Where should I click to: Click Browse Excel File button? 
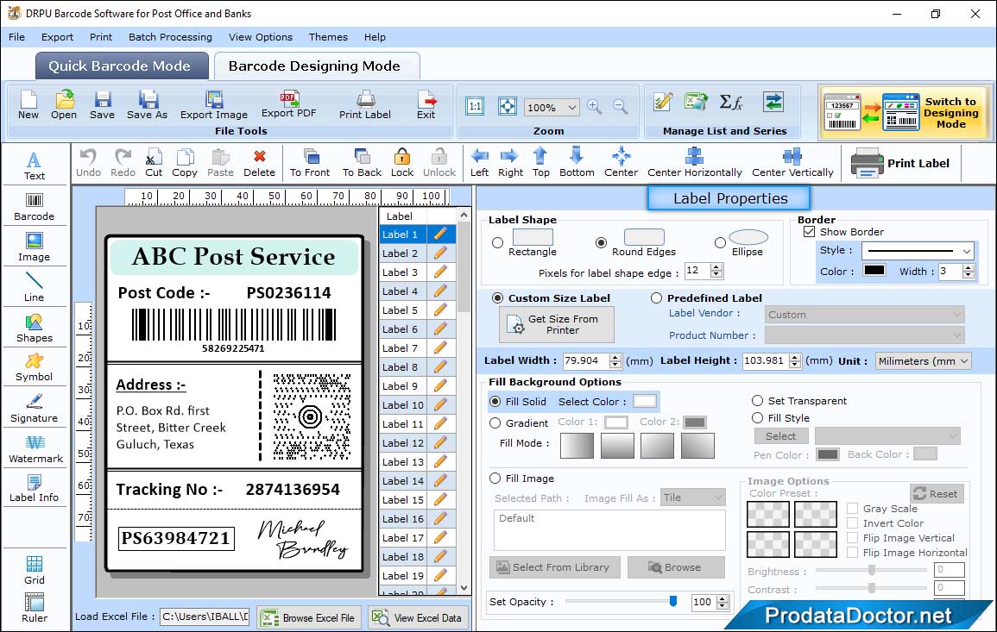[x=309, y=617]
